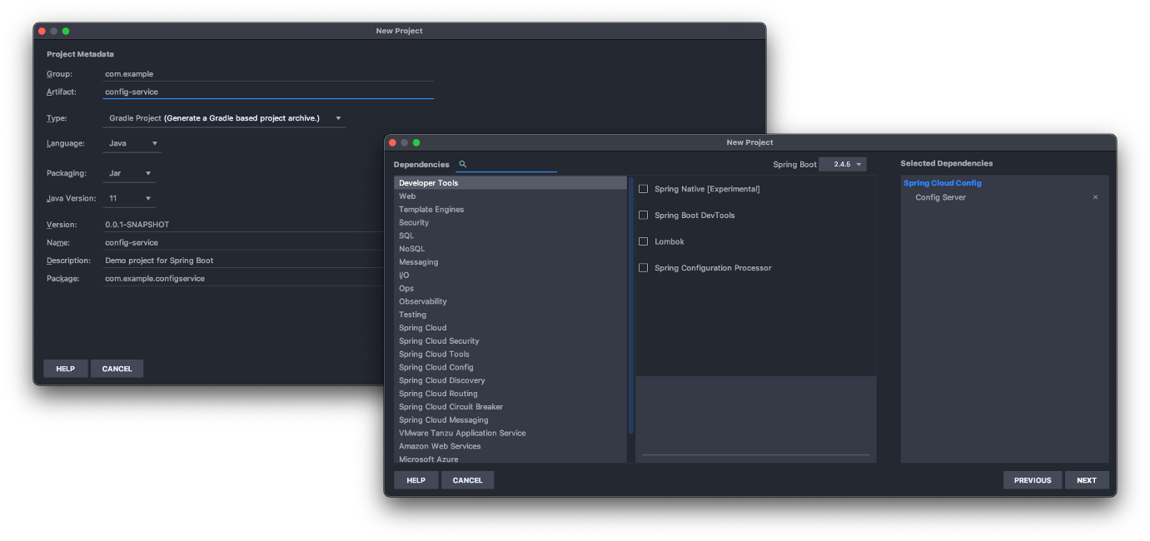Click CANCEL in the Project Metadata window
Image resolution: width=1150 pixels, height=541 pixels.
pos(117,369)
